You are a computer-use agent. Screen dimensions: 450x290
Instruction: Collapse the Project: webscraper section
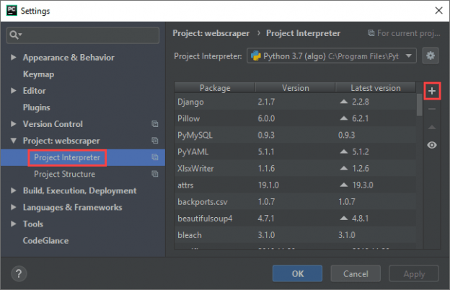pos(13,141)
